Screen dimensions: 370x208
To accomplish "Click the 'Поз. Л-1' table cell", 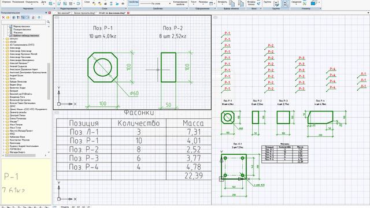I will coord(84,132).
